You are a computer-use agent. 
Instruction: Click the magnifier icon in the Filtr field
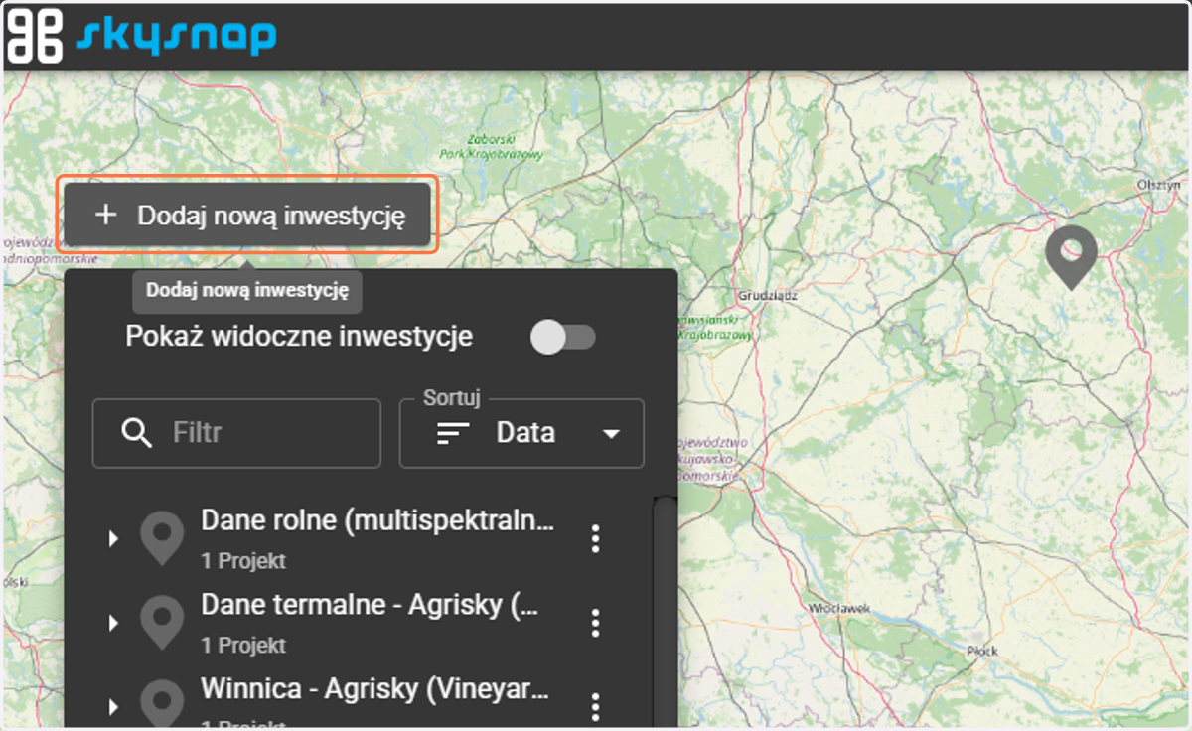(136, 433)
